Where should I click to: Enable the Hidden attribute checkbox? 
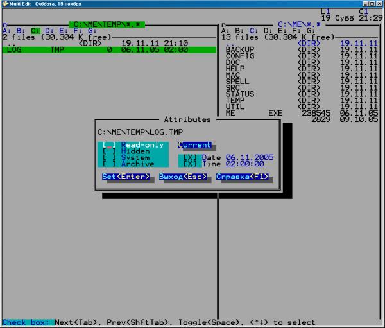pos(108,151)
